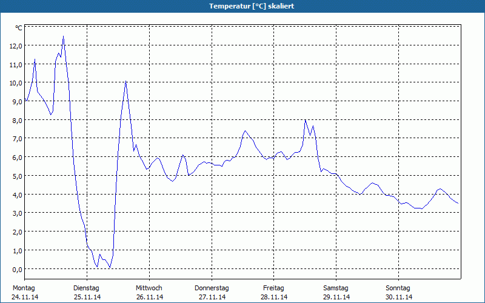Click the 12,0 y-axis value
The height and width of the screenshot is (303, 485).
pyautogui.click(x=16, y=46)
